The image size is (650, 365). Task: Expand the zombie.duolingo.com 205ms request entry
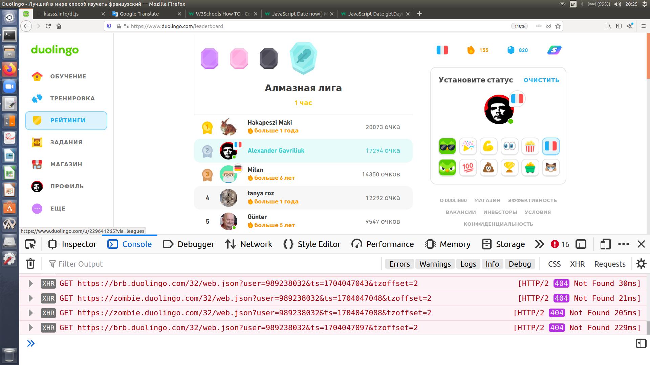[30, 313]
